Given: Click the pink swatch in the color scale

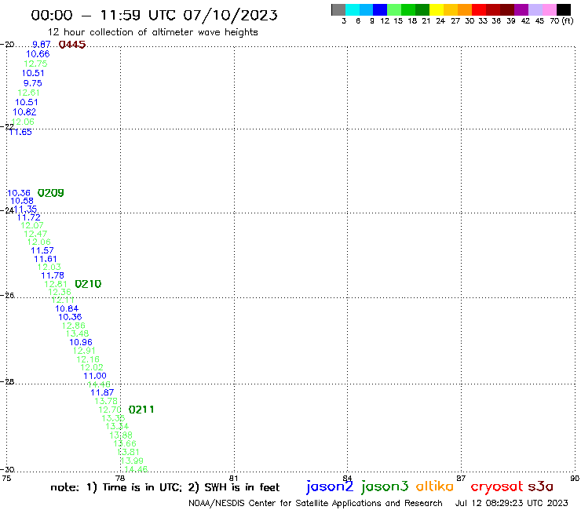Looking at the screenshot, I should click(x=549, y=9).
